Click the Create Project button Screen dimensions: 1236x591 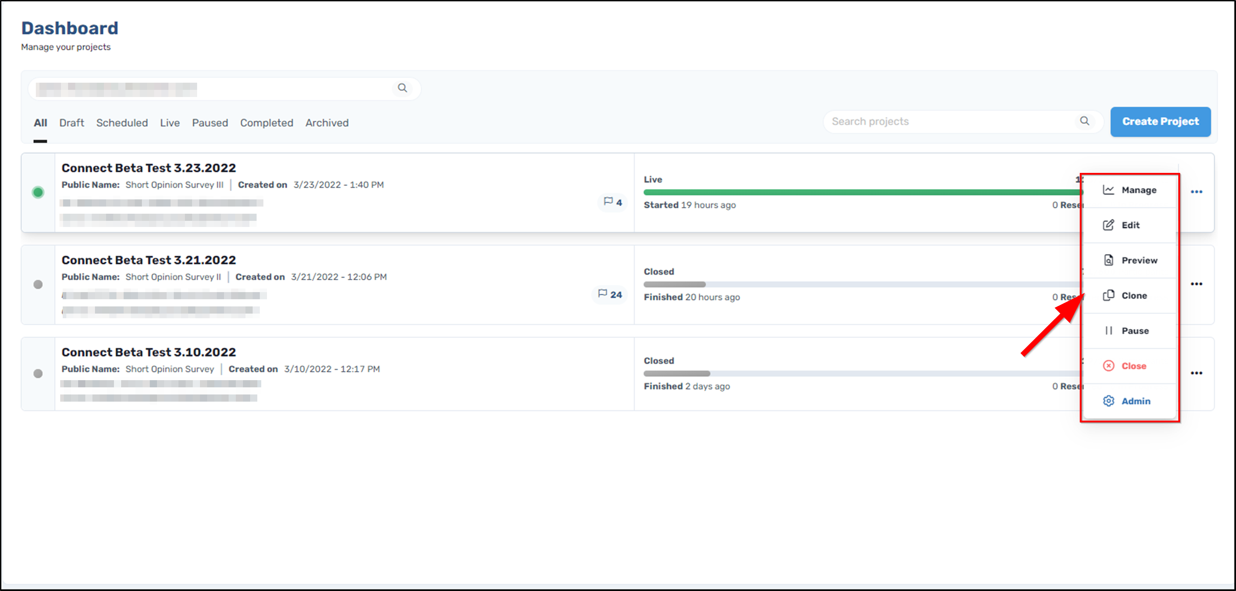click(1160, 121)
